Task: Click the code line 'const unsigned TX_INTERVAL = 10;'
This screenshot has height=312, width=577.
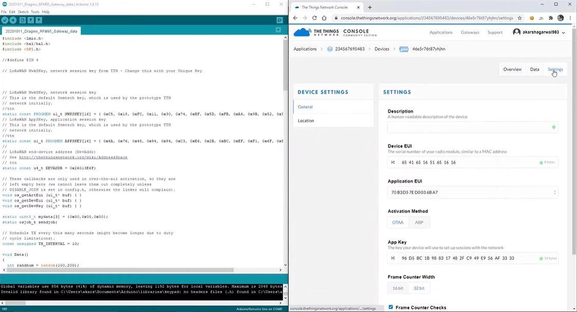Action: 41,244
